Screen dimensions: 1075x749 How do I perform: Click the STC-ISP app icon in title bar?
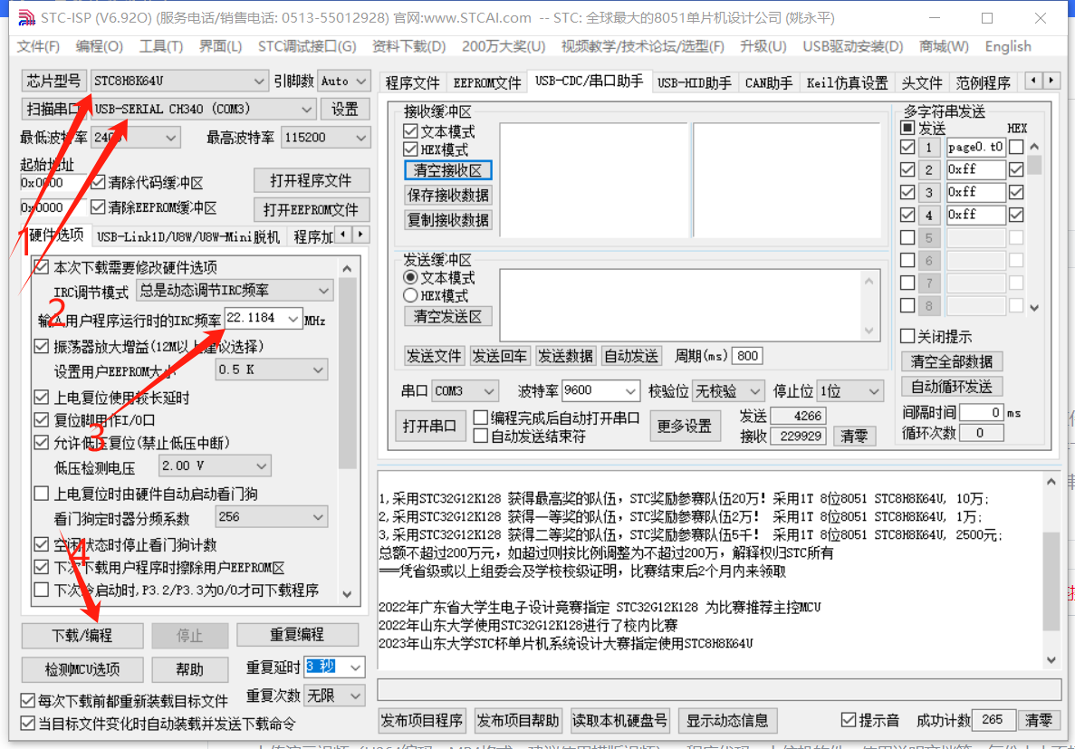tap(26, 18)
